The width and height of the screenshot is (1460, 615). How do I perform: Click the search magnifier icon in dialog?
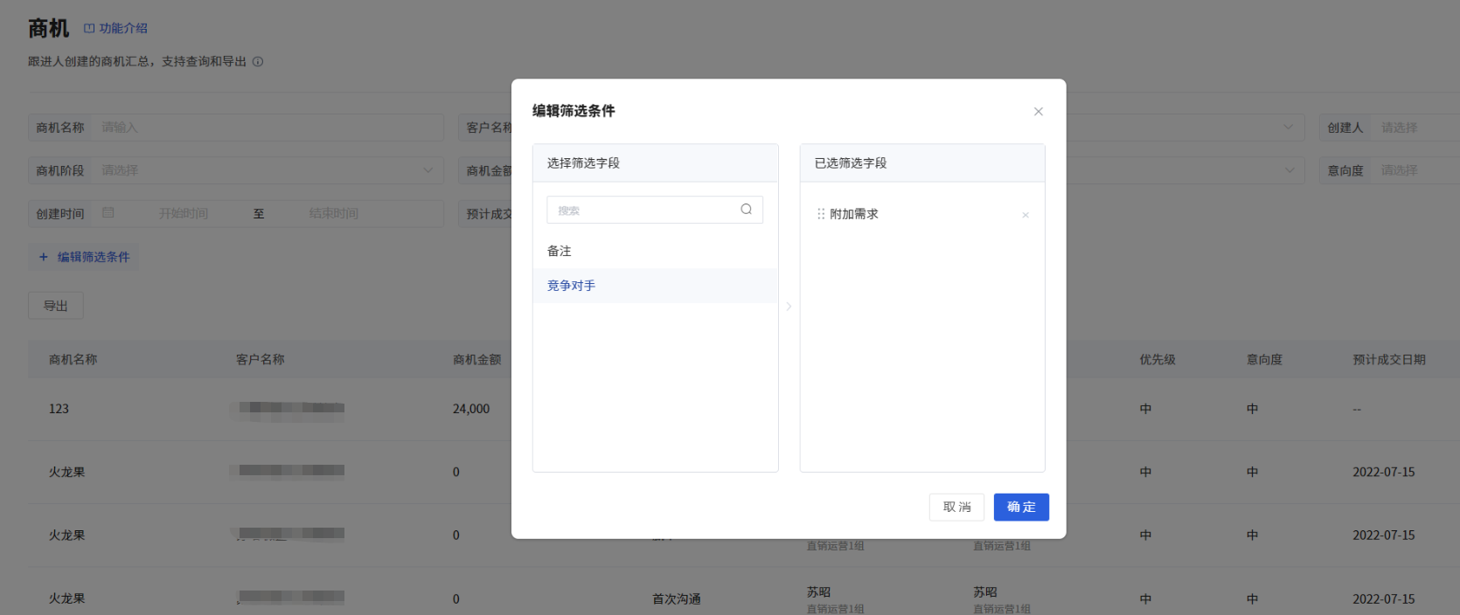tap(747, 209)
